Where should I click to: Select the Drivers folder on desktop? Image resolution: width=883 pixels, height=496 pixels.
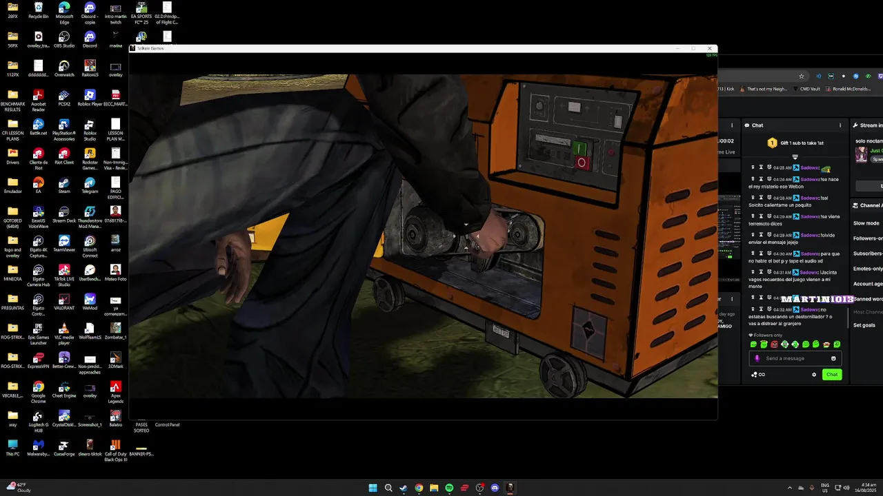tap(12, 156)
